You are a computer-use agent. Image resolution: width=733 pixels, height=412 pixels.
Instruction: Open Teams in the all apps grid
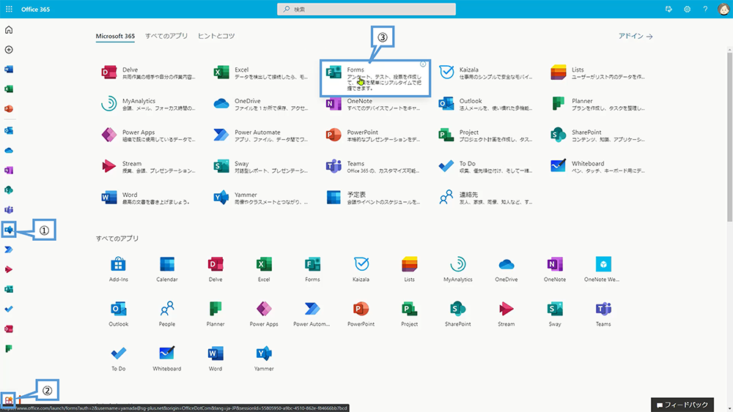(x=603, y=314)
